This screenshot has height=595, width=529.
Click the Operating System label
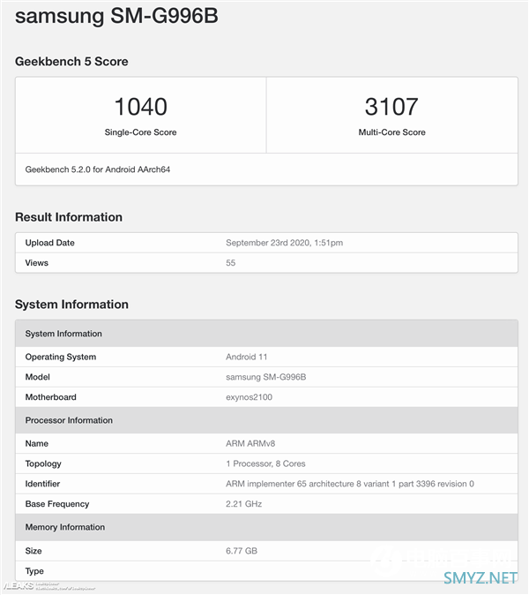click(x=61, y=357)
